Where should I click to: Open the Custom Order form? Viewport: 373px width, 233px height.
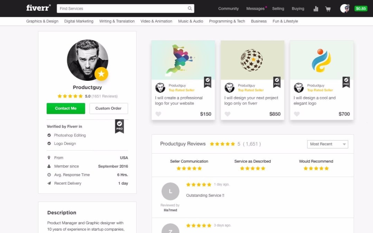[108, 108]
